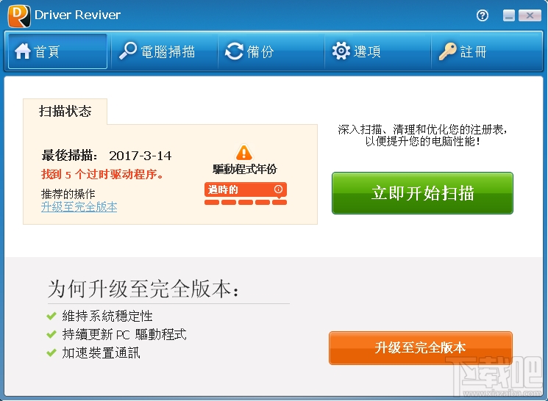
Task: Close the Driver Reviver window
Action: pos(530,15)
